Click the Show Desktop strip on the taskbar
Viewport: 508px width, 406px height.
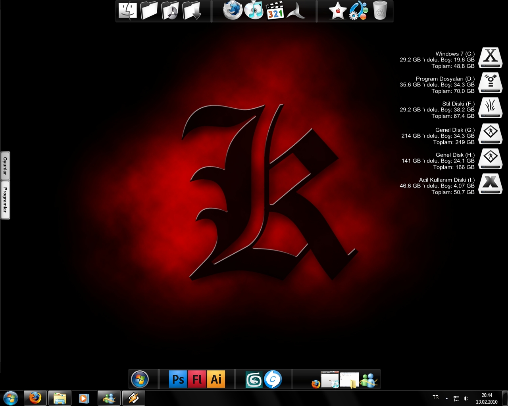(505, 398)
